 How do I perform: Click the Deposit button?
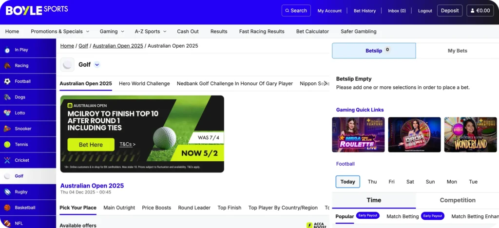click(450, 11)
